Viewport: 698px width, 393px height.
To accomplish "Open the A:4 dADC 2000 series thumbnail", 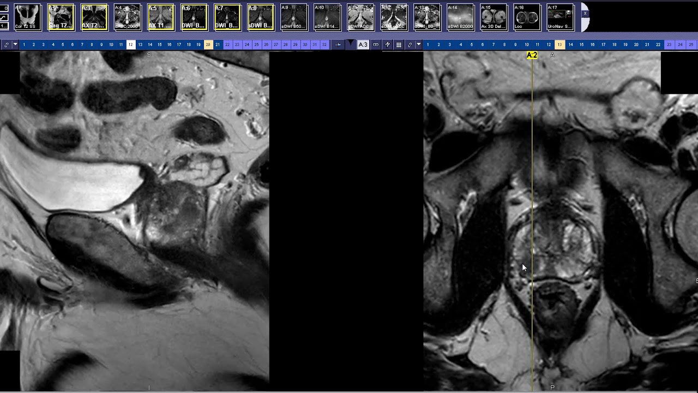I will click(127, 17).
